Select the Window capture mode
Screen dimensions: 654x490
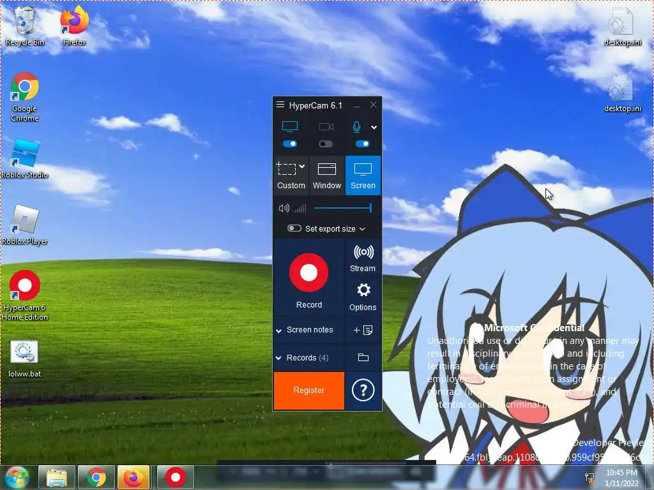coord(327,175)
